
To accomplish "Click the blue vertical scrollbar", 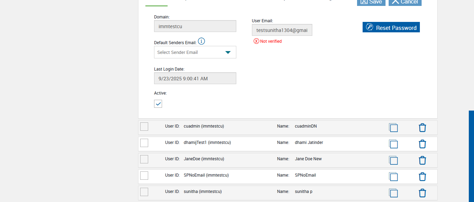I will 471,156.
